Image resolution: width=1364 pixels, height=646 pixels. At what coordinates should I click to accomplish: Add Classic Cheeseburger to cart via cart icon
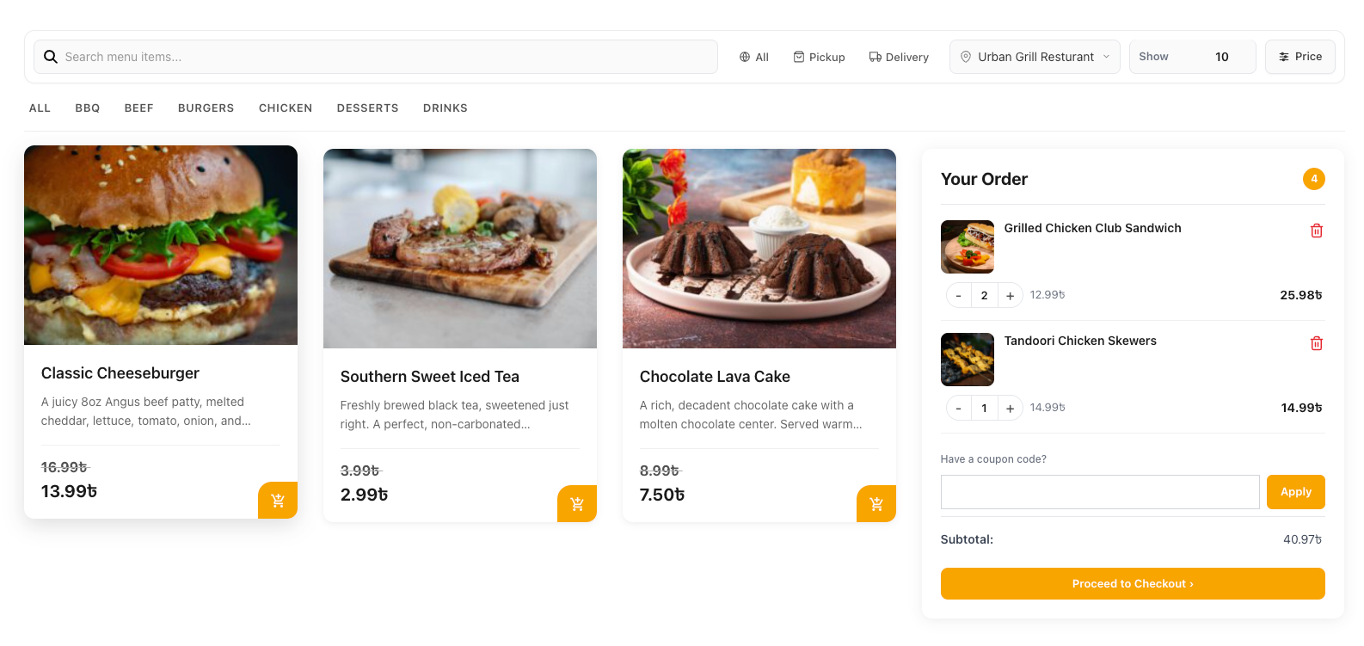click(277, 502)
